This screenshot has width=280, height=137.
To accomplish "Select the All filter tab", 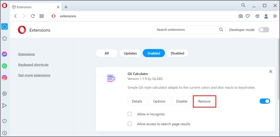I will [107, 53].
